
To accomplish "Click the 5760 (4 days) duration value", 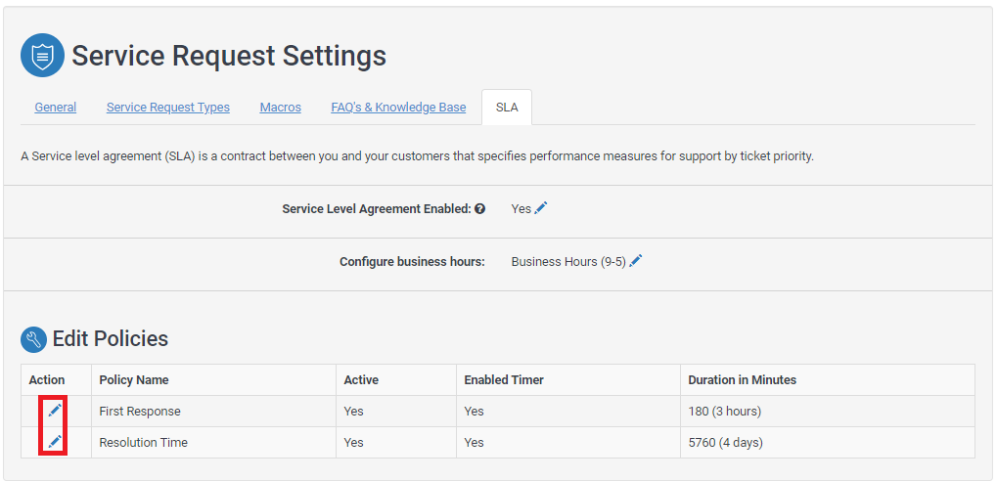I will 726,442.
